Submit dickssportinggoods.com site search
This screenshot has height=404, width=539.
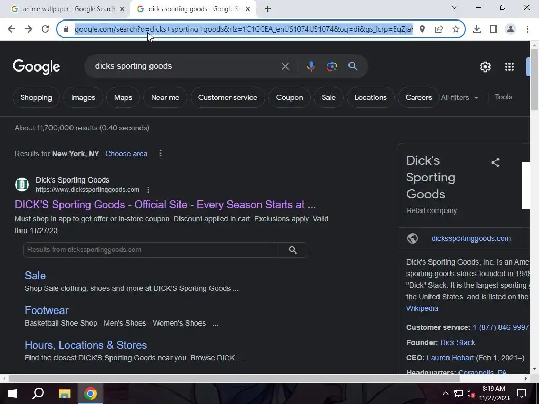click(x=293, y=250)
